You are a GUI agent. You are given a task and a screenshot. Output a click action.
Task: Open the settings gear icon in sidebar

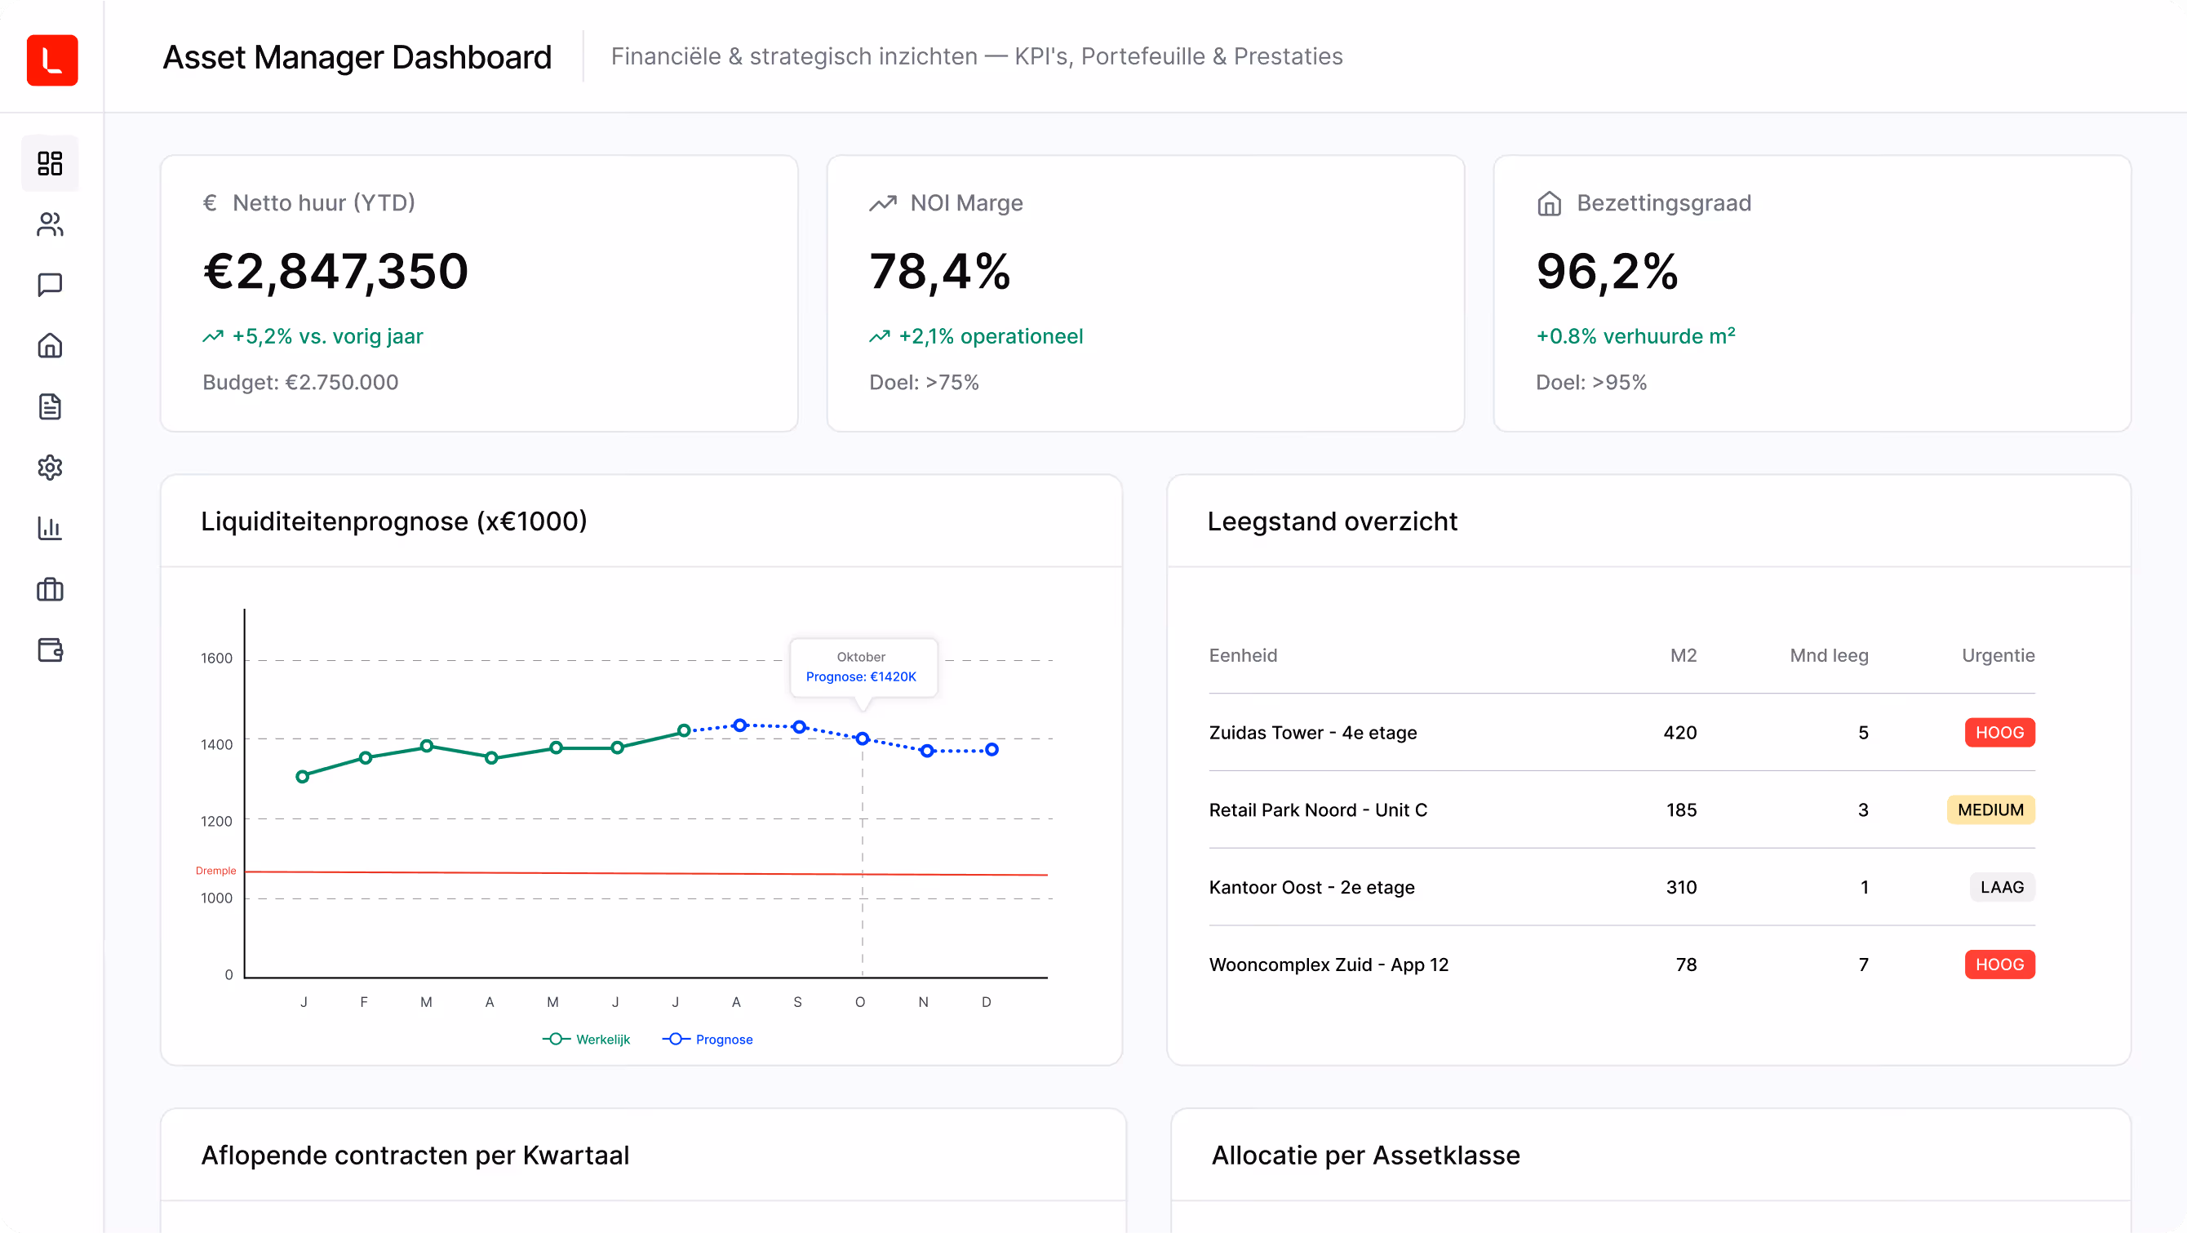pyautogui.click(x=50, y=467)
